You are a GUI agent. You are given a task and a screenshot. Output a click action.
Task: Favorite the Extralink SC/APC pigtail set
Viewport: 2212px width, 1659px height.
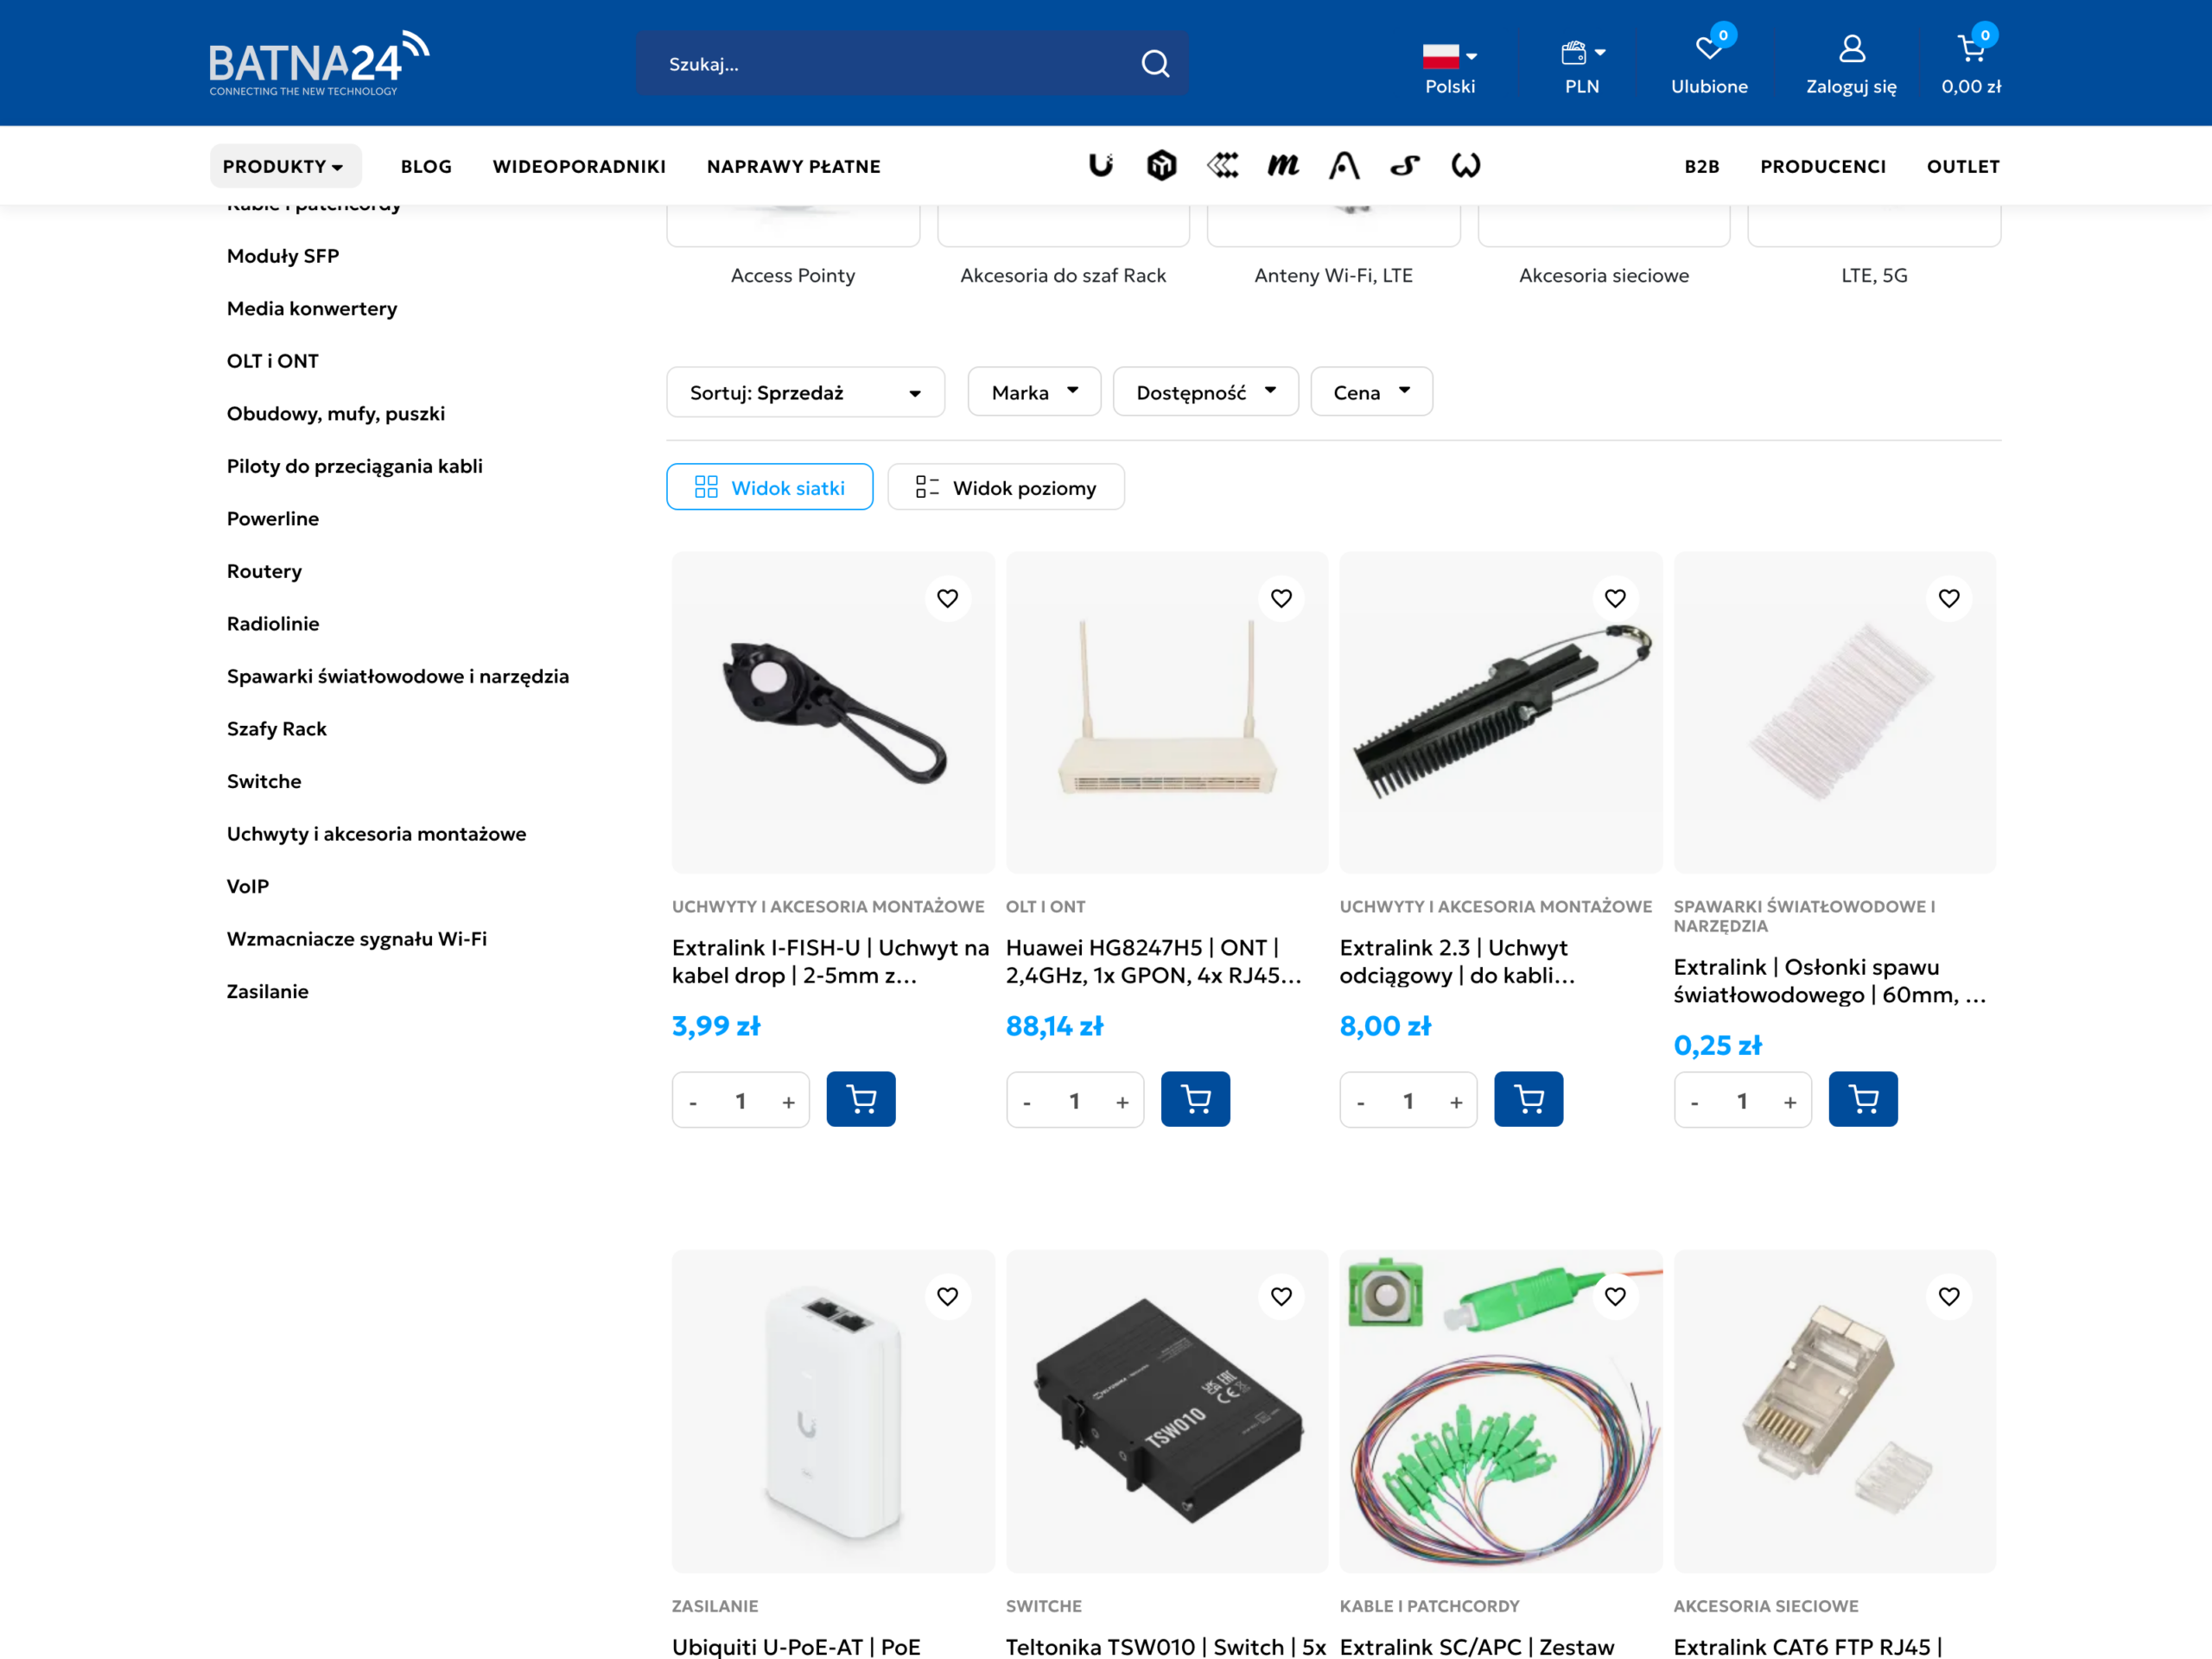pyautogui.click(x=1615, y=1296)
